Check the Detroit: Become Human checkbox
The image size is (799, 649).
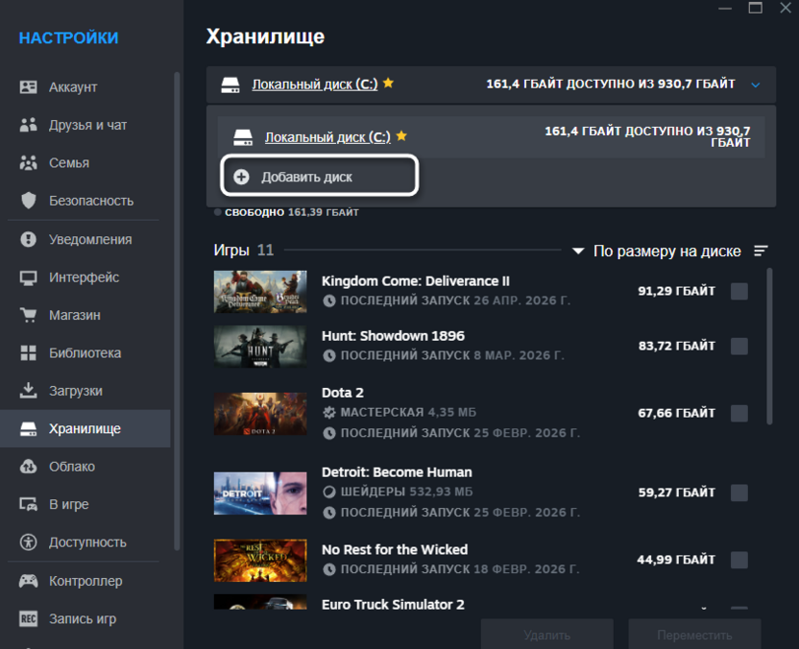click(739, 493)
